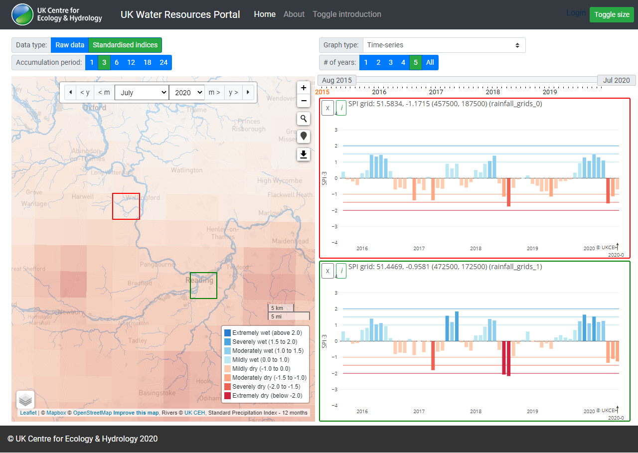
Task: Close the rainfall_grids_0 graph panel
Action: tap(327, 108)
